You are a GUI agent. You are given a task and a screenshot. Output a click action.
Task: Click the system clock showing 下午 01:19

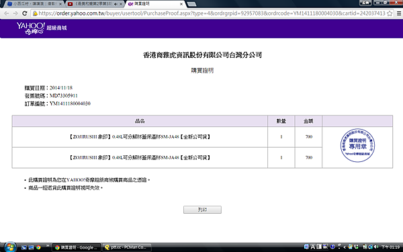(390, 247)
